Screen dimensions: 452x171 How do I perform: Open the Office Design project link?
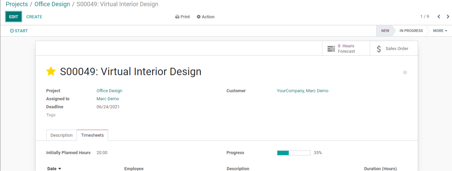(109, 91)
